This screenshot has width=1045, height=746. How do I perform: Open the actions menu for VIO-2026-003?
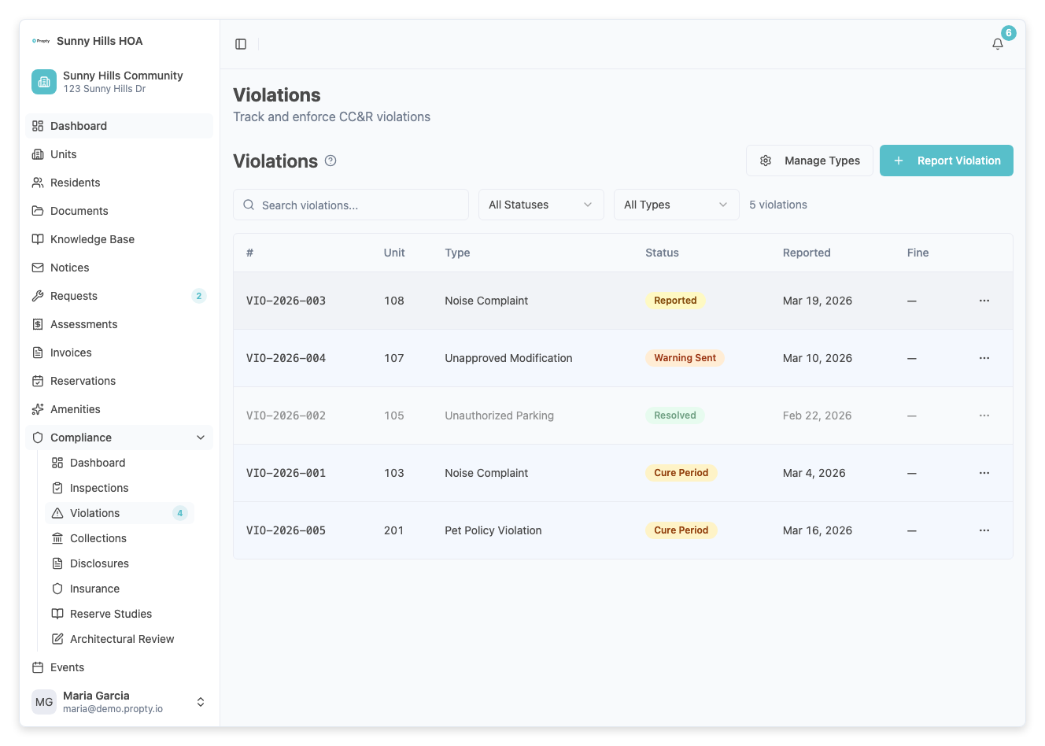(984, 300)
